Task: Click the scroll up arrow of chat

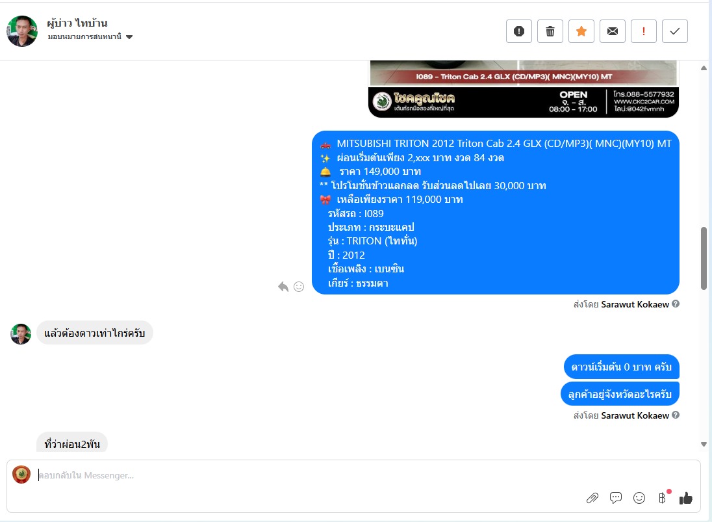Action: coord(704,68)
